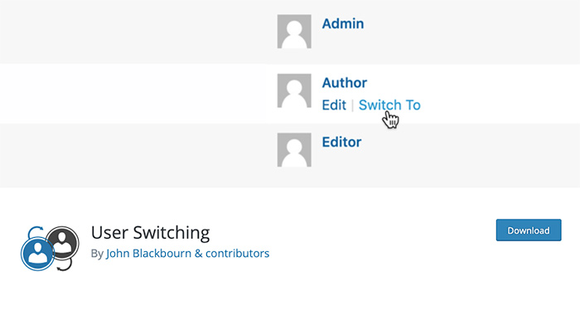This screenshot has width=580, height=310.
Task: Click the dark user circle in plugin logo
Action: point(63,242)
